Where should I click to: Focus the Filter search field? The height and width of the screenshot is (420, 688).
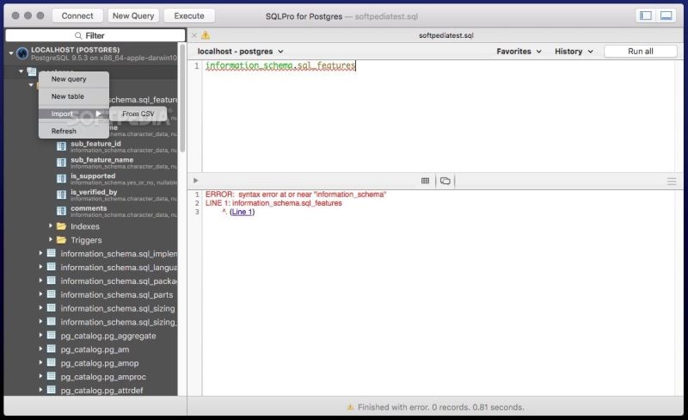95,35
